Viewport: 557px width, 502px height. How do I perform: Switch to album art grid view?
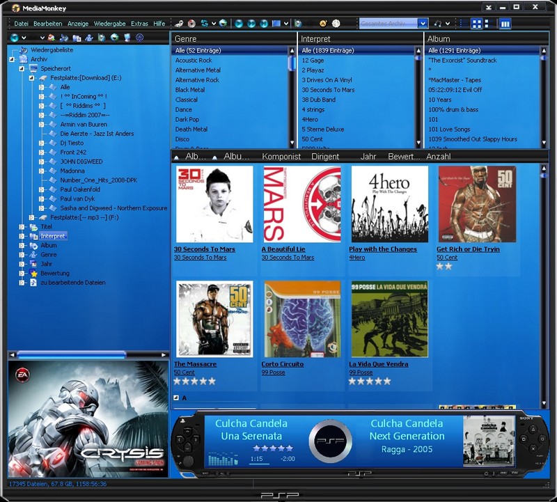[477, 24]
